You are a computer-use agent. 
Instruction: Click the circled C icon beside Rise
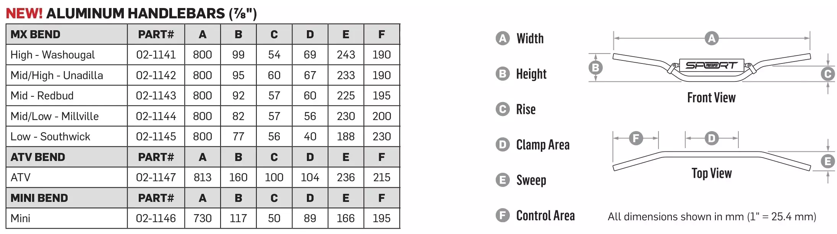click(503, 109)
